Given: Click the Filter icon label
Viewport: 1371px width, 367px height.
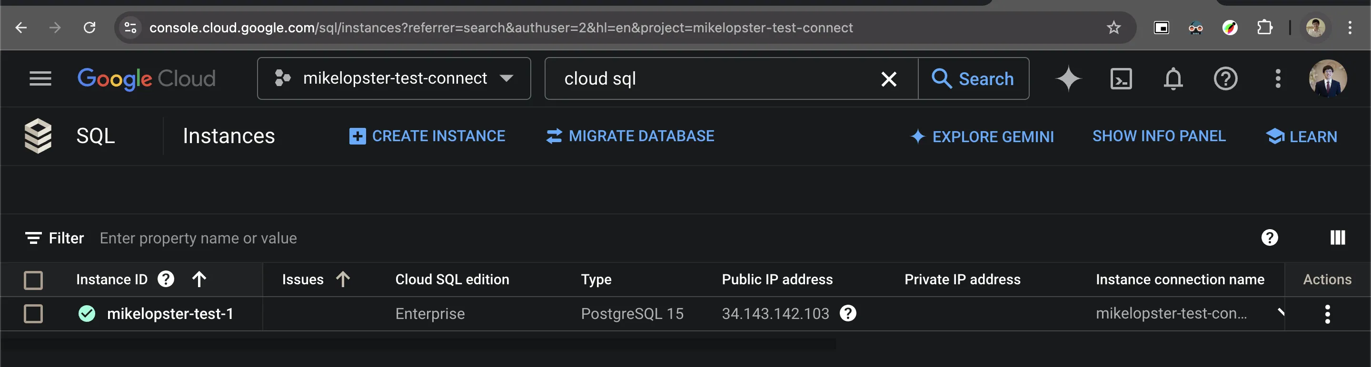Looking at the screenshot, I should coord(54,238).
